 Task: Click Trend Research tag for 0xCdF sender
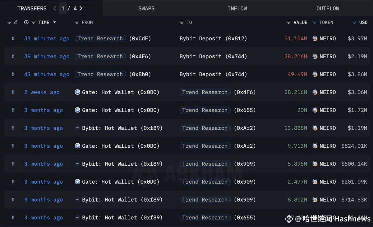tap(100, 38)
